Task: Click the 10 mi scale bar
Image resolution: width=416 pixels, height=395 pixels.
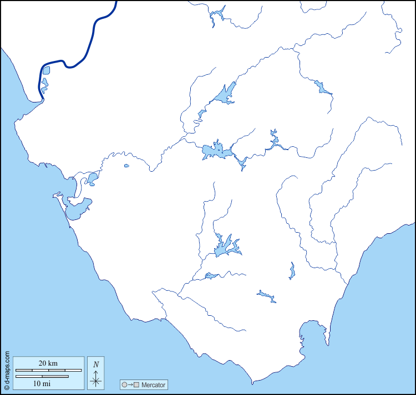Action: click(x=42, y=377)
